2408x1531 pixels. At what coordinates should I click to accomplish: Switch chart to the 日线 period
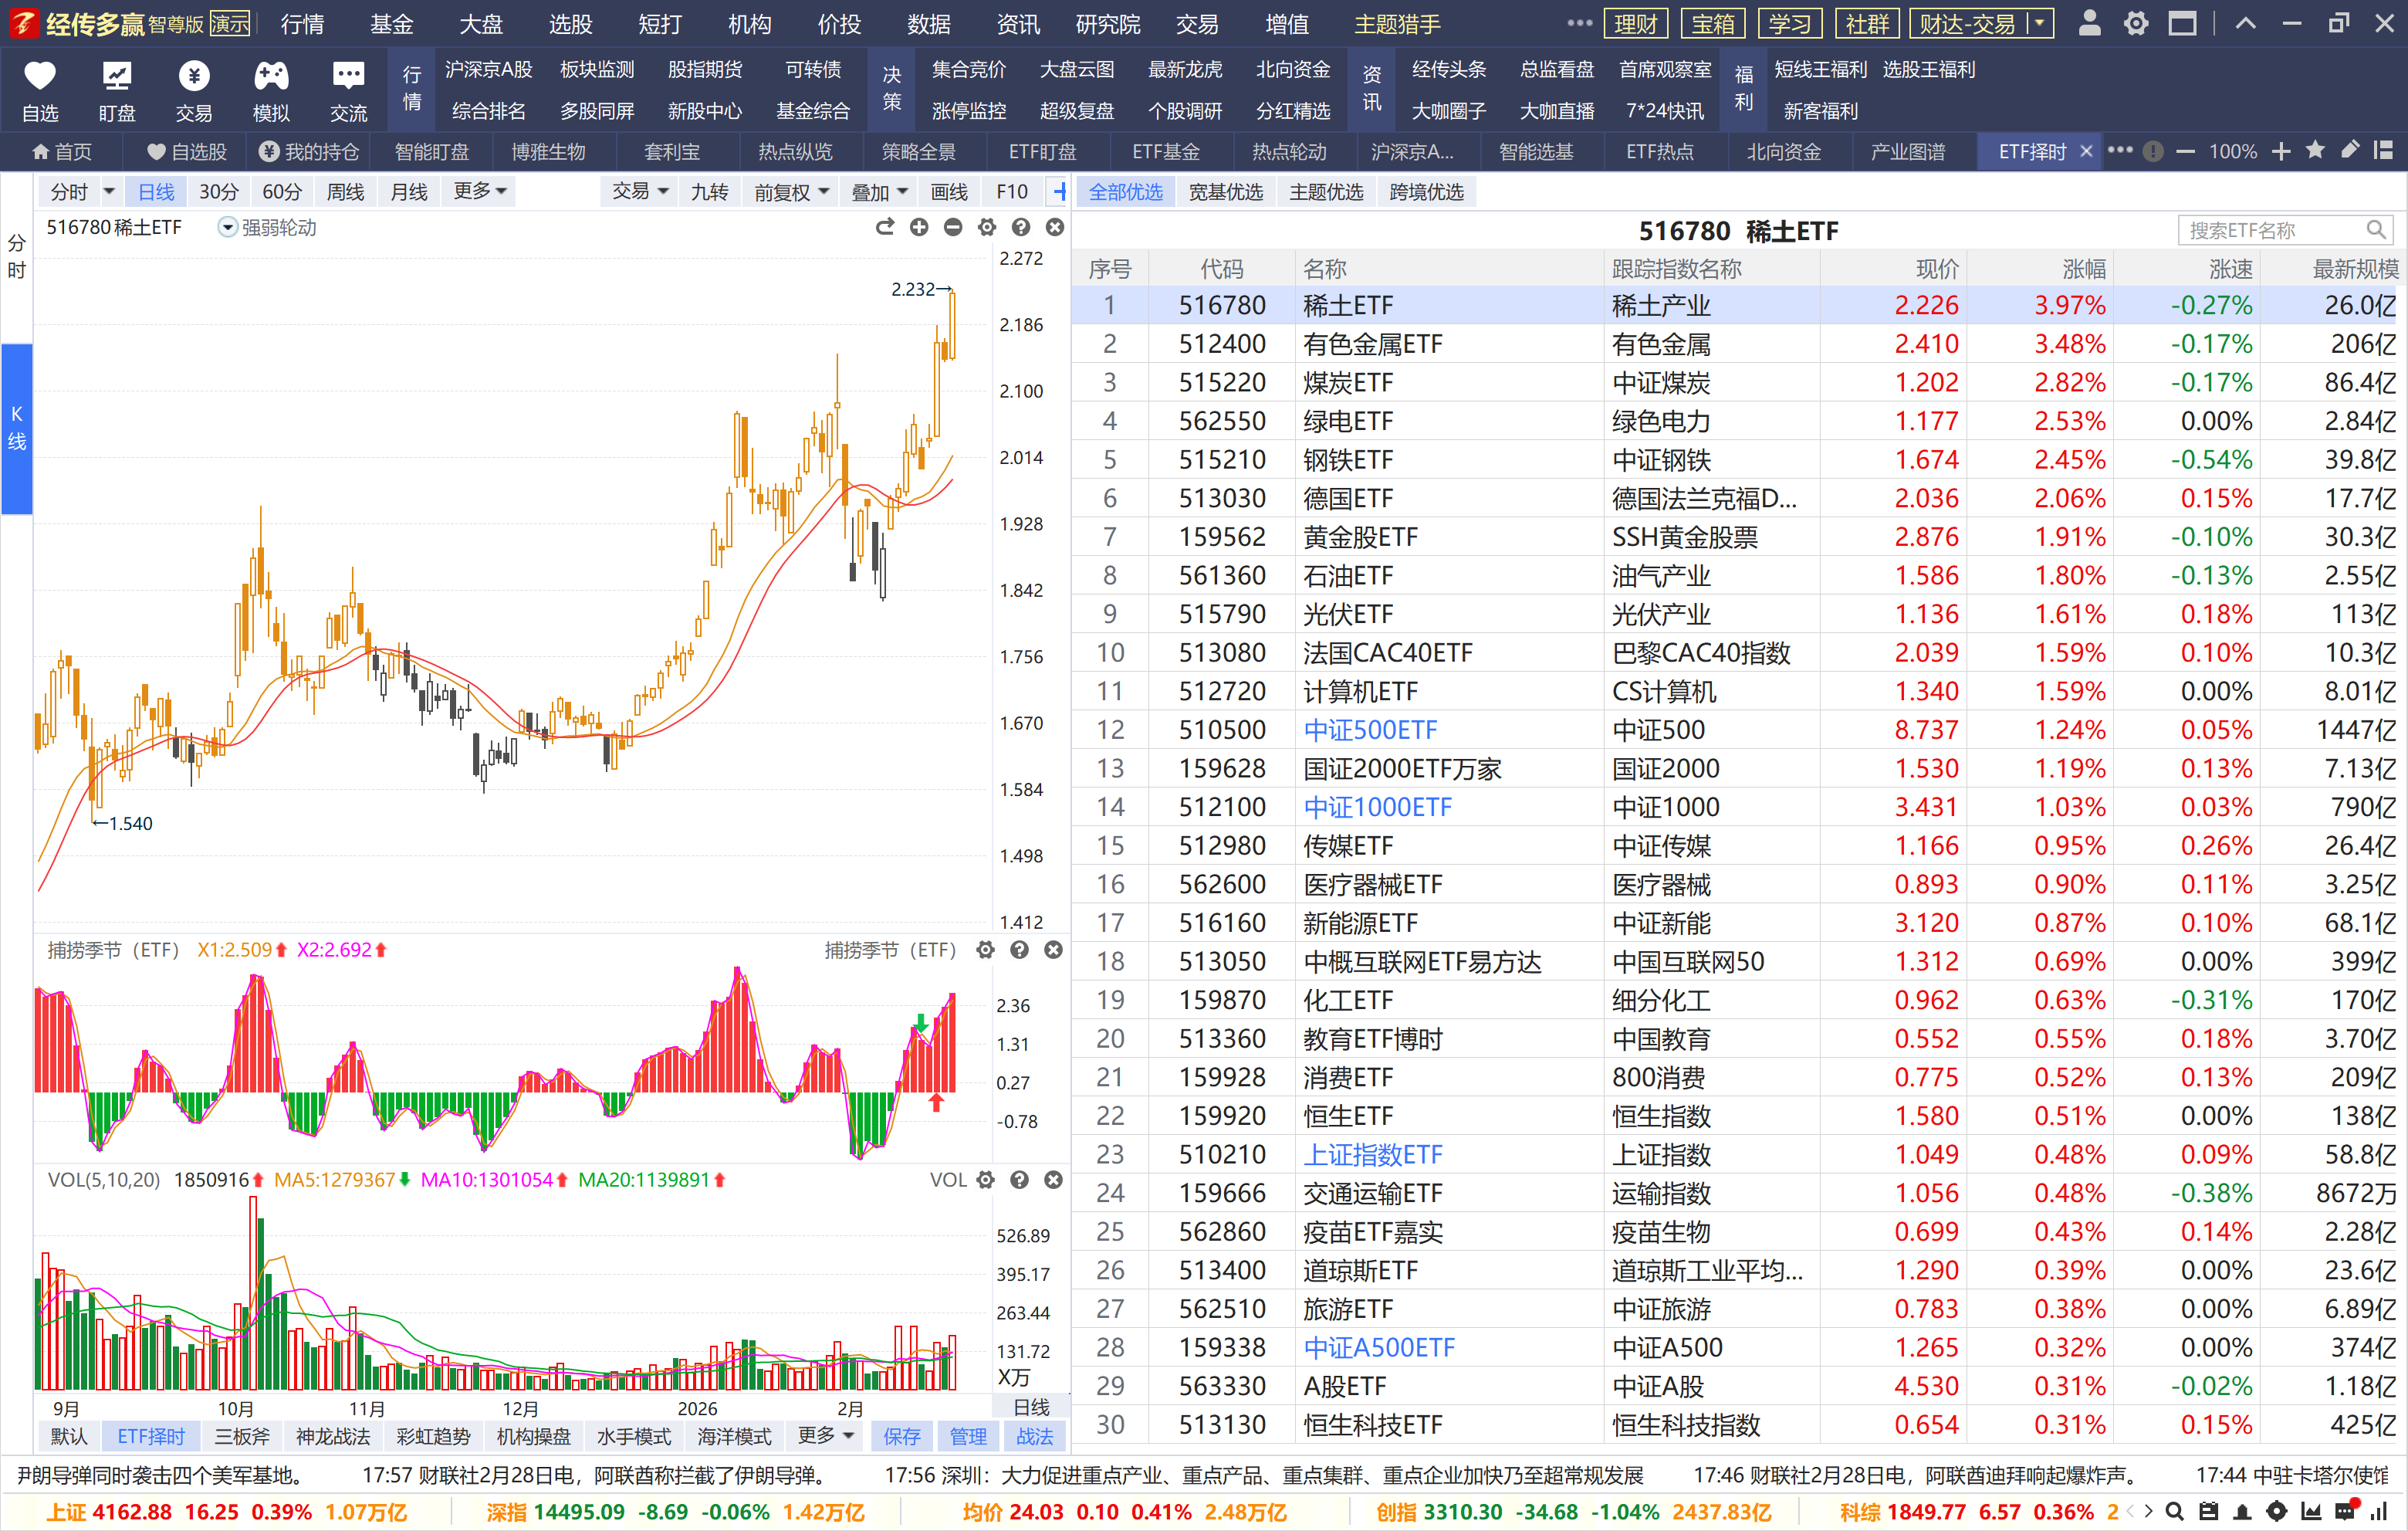(156, 192)
